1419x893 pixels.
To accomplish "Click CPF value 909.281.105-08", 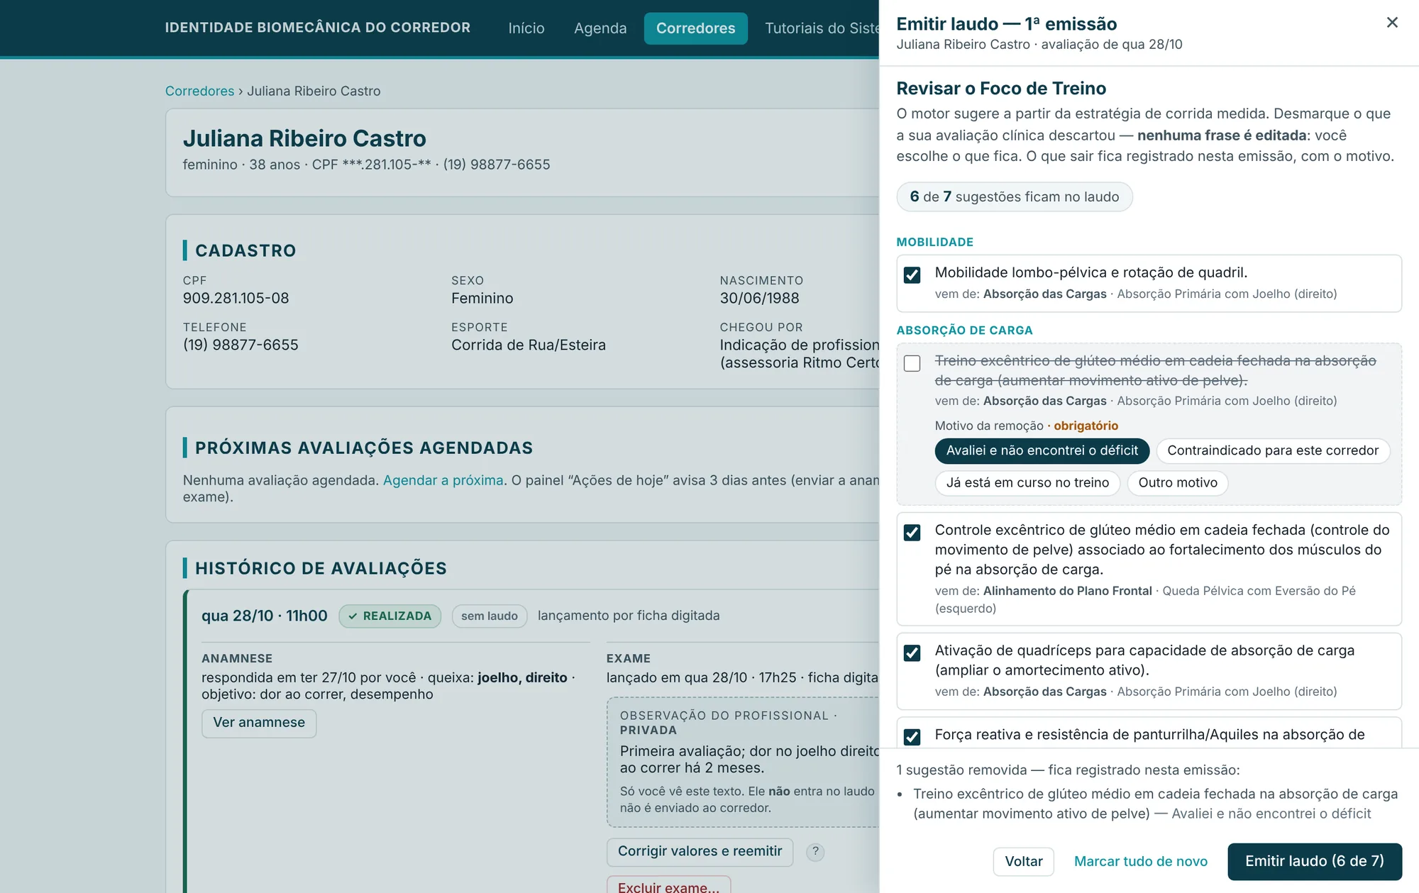I will (236, 298).
